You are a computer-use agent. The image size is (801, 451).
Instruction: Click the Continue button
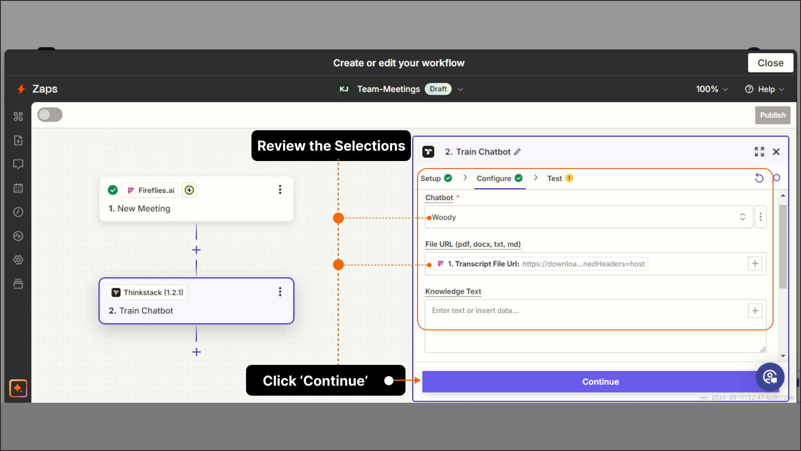coord(600,382)
